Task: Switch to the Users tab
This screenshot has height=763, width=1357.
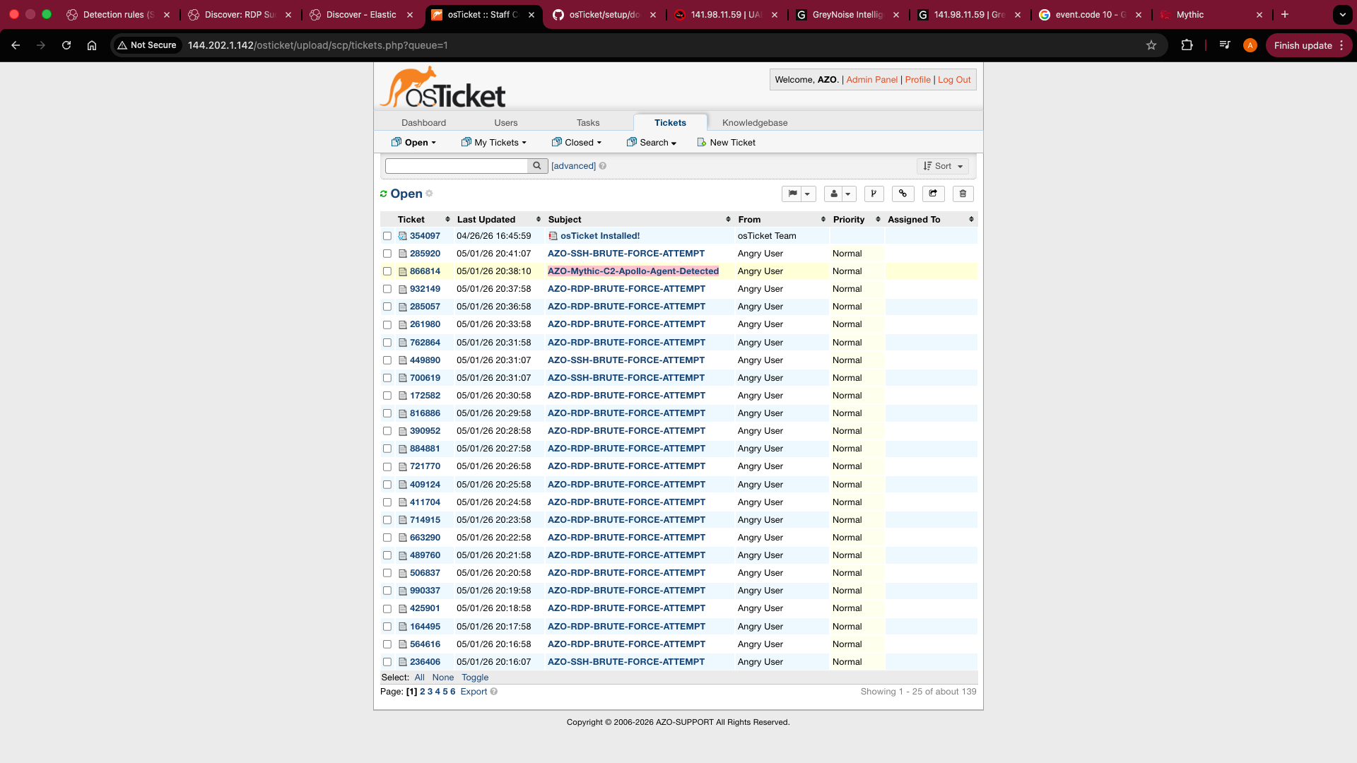Action: (506, 123)
